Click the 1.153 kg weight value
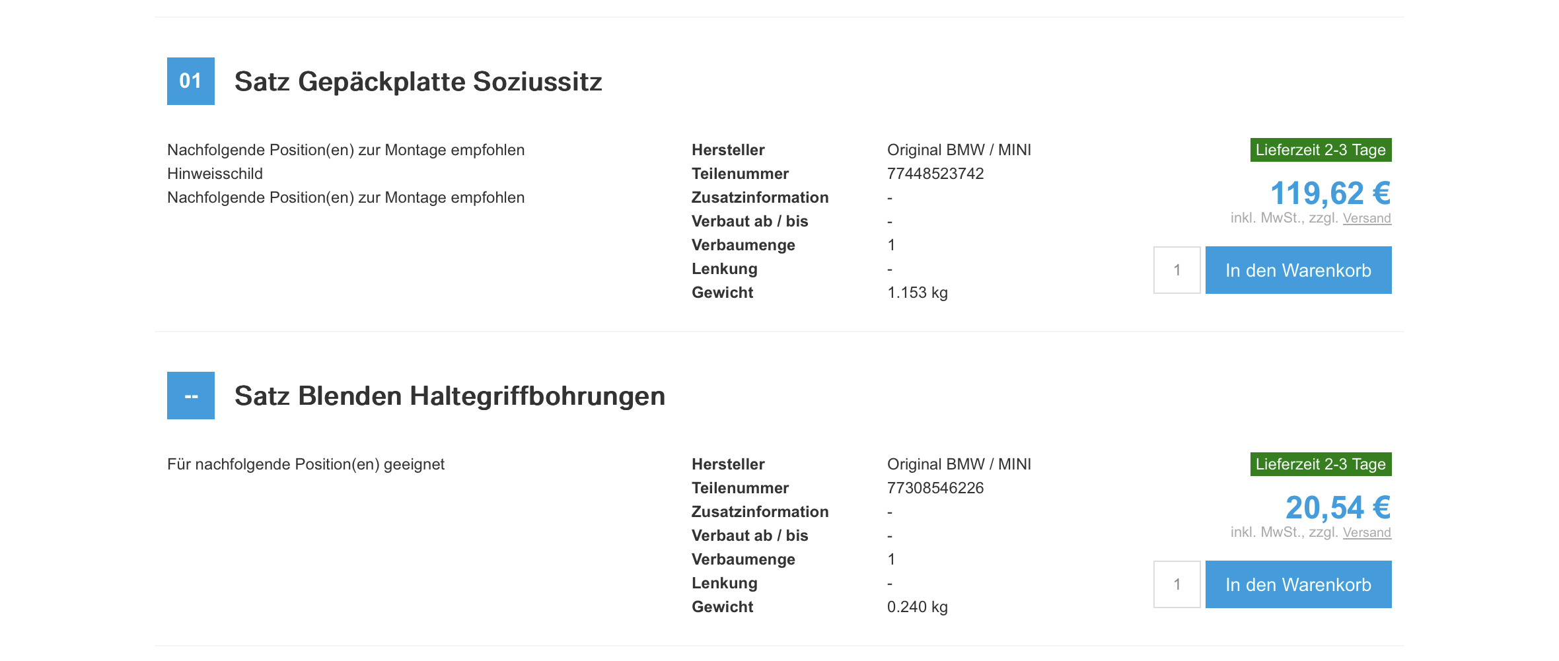The width and height of the screenshot is (1559, 661). pyautogui.click(x=918, y=293)
